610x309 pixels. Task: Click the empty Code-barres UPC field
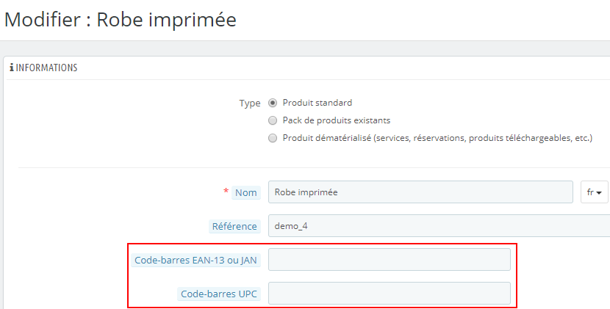390,294
